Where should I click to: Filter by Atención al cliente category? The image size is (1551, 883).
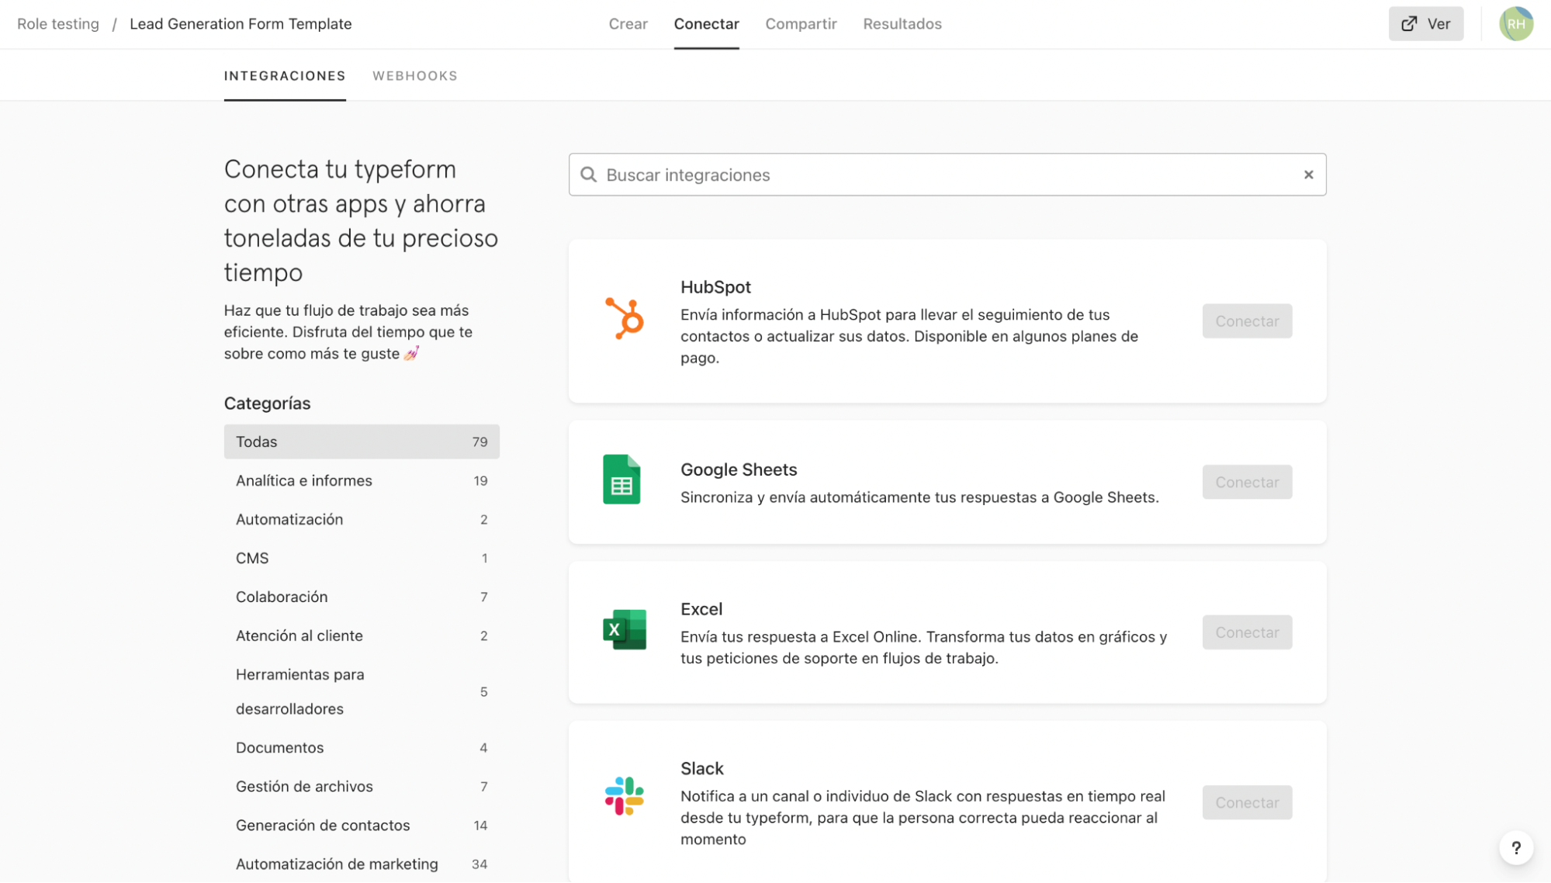pyautogui.click(x=362, y=636)
